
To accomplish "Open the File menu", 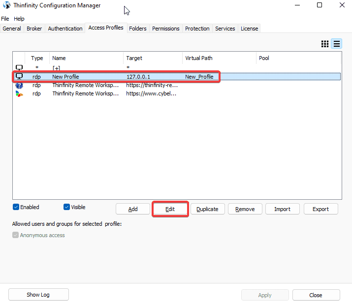I will point(5,19).
